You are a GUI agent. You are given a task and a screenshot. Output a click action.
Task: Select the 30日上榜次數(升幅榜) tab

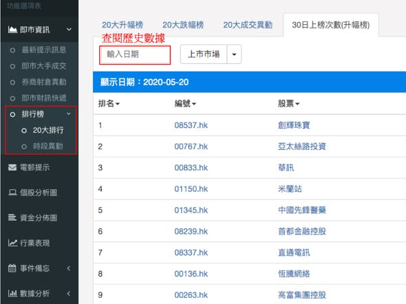tap(331, 25)
